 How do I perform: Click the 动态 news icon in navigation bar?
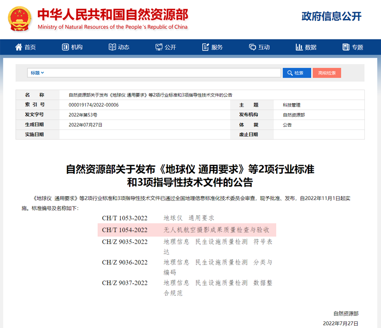[112, 47]
